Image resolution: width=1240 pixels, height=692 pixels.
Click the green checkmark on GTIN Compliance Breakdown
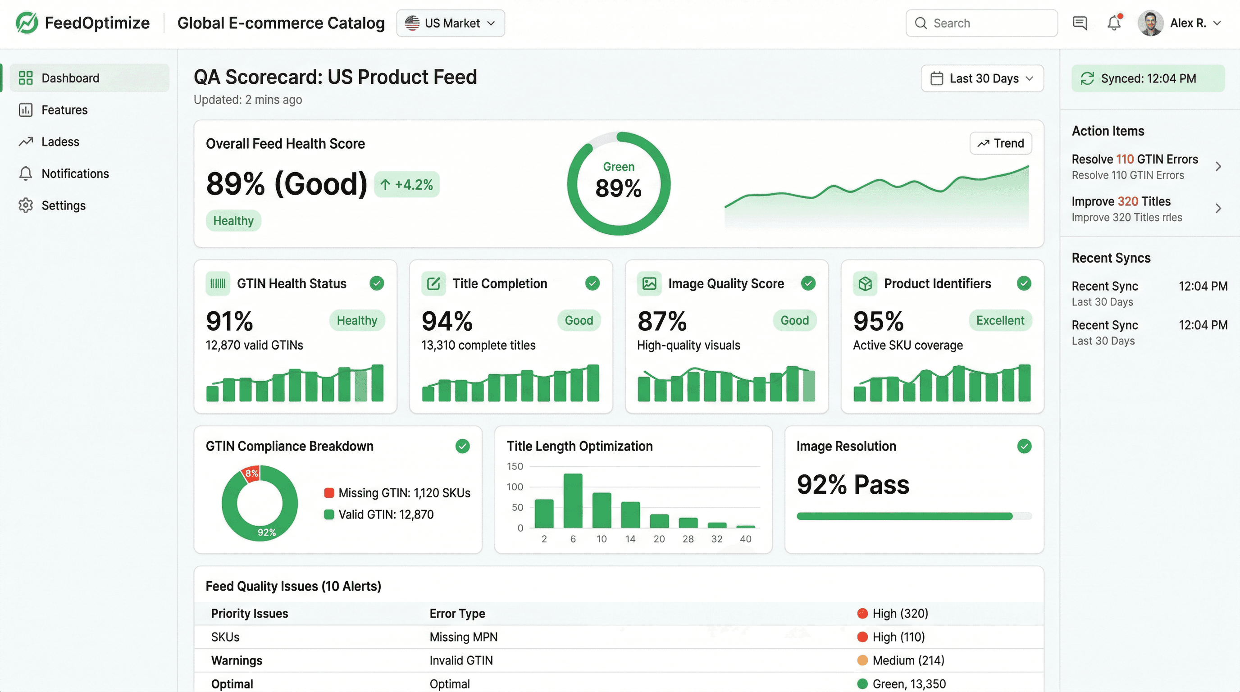click(x=463, y=446)
